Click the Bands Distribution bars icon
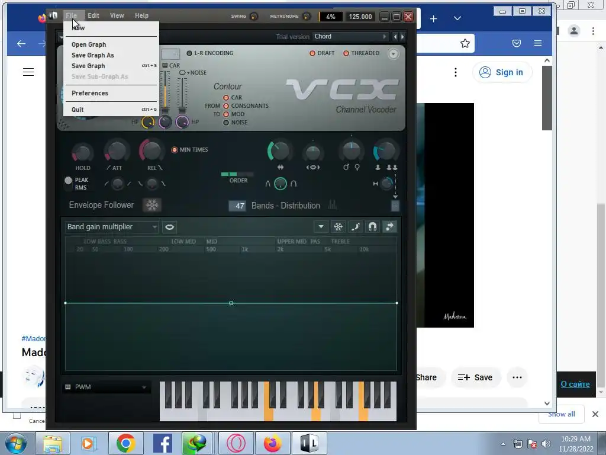The image size is (606, 455). (x=333, y=205)
